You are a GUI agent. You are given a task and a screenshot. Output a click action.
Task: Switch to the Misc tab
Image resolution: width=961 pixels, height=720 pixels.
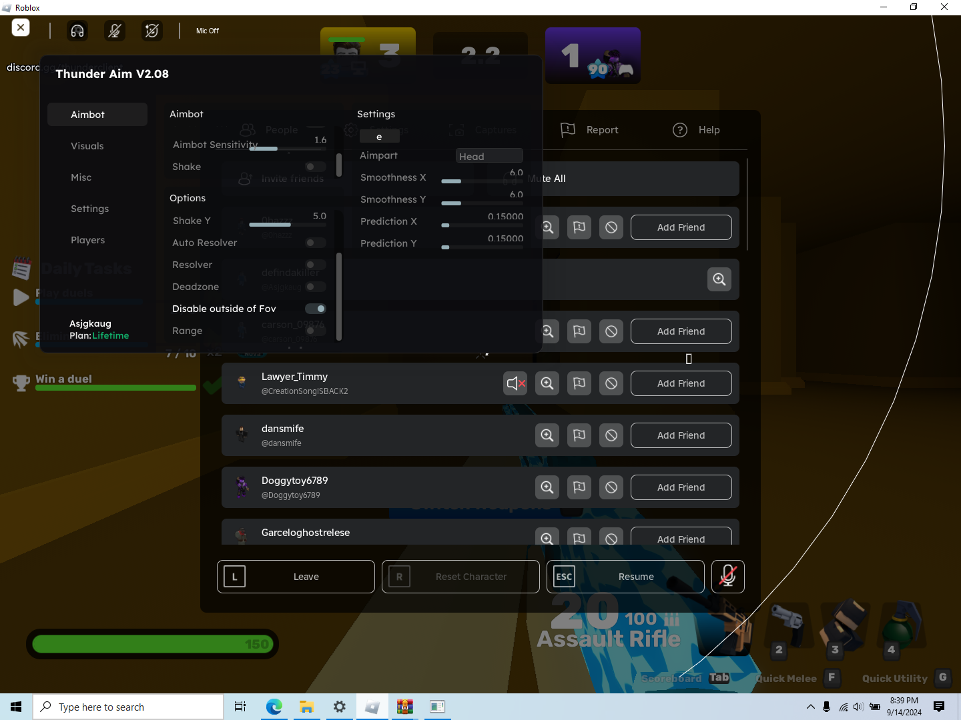81,177
